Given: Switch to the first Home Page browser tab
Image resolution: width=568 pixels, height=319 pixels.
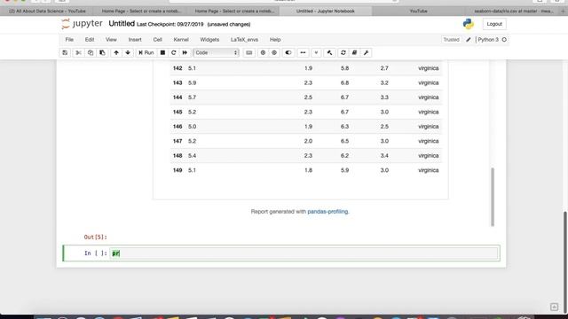Looking at the screenshot, I should pyautogui.click(x=141, y=12).
